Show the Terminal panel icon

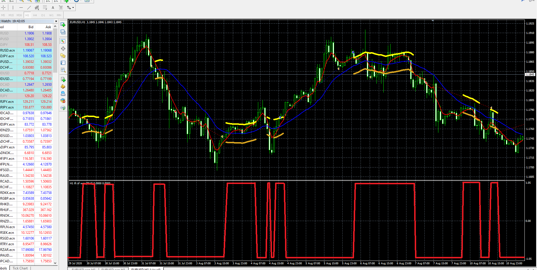63,63
